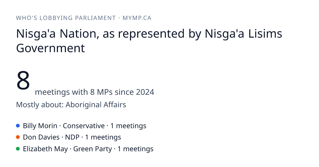Click the NDP party label

[72, 137]
